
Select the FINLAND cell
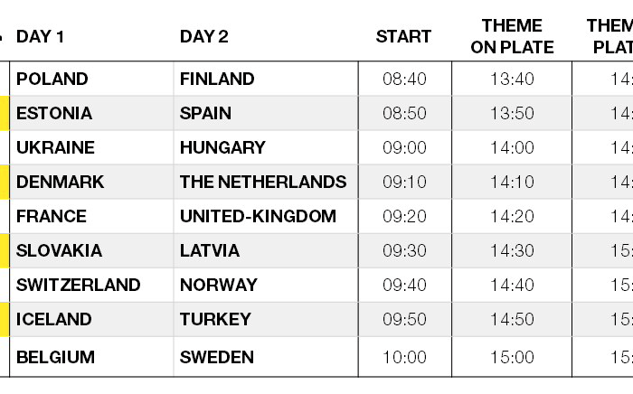[x=266, y=79]
